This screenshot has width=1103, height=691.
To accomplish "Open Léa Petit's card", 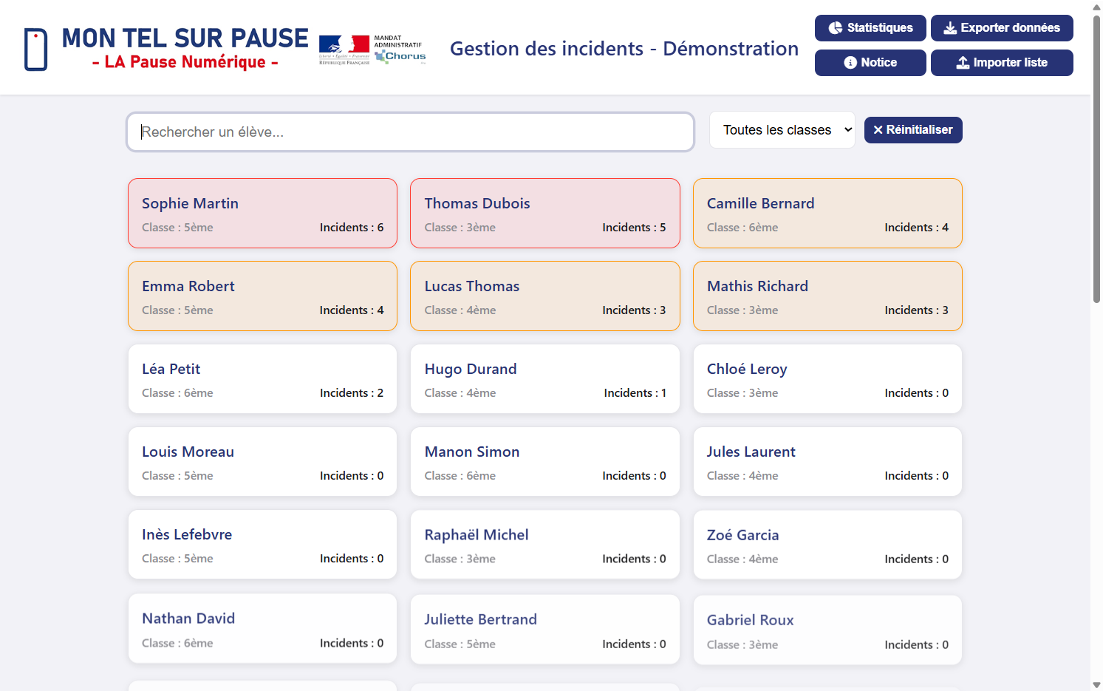I will pos(263,378).
